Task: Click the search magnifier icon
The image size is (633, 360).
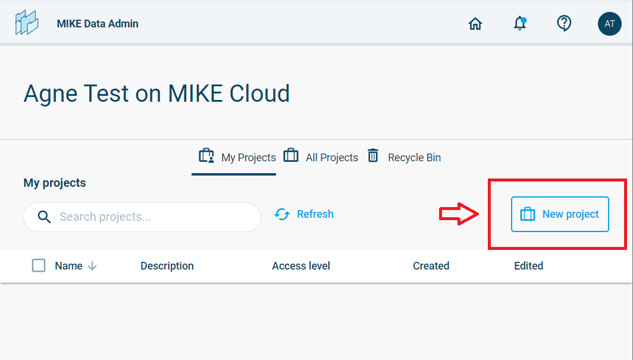Action: pyautogui.click(x=44, y=217)
